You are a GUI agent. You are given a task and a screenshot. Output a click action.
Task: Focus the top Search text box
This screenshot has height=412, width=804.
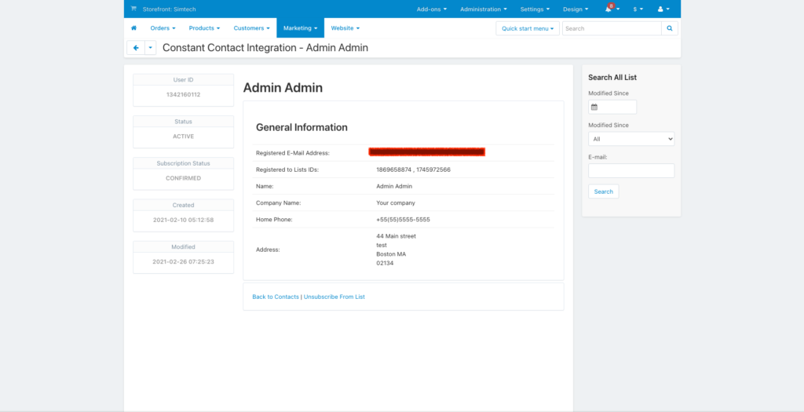[x=611, y=28]
